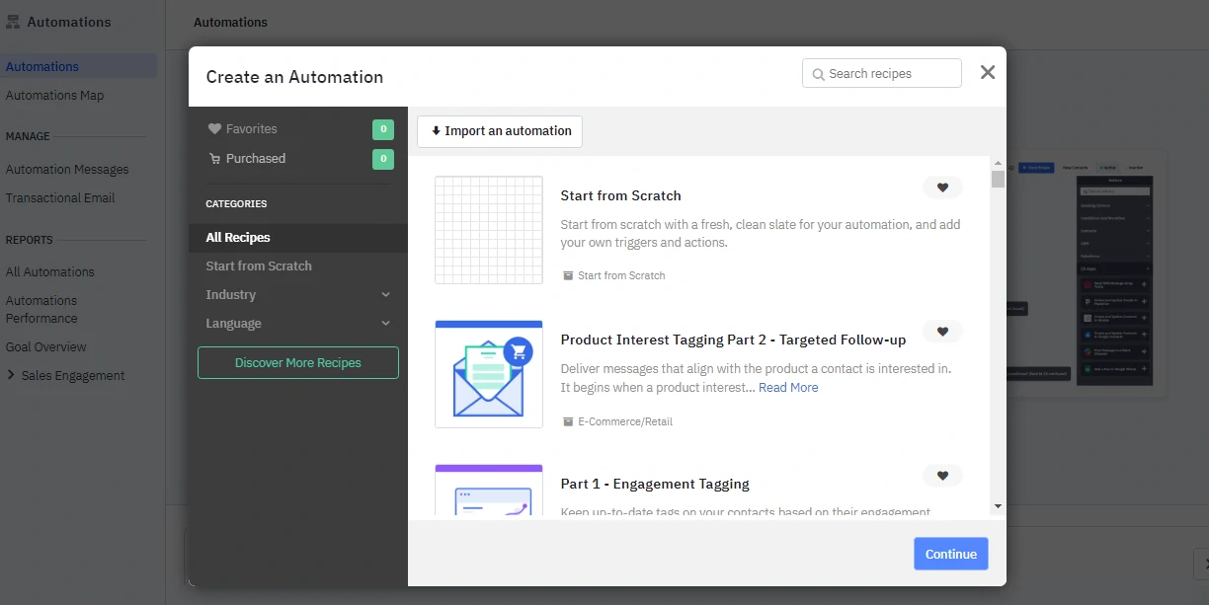
Task: Select the Start from Scratch grid thumbnail
Action: click(x=489, y=230)
